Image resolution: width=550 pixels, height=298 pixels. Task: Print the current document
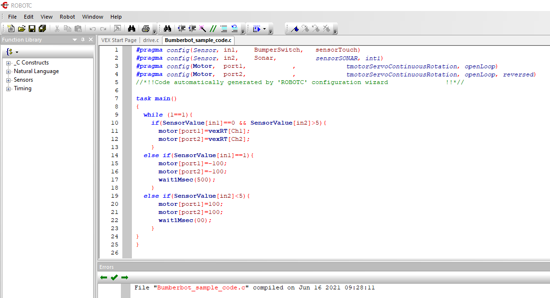(x=146, y=29)
